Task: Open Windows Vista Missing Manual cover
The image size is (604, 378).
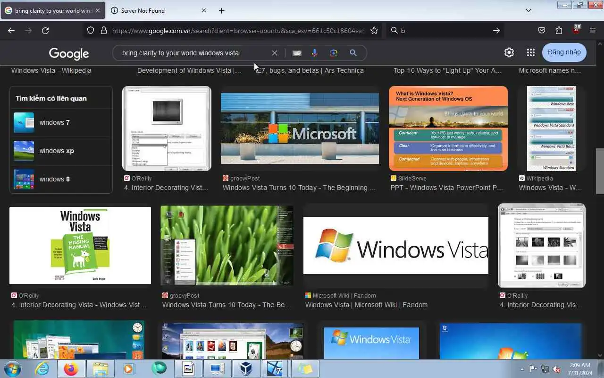Action: [80, 246]
